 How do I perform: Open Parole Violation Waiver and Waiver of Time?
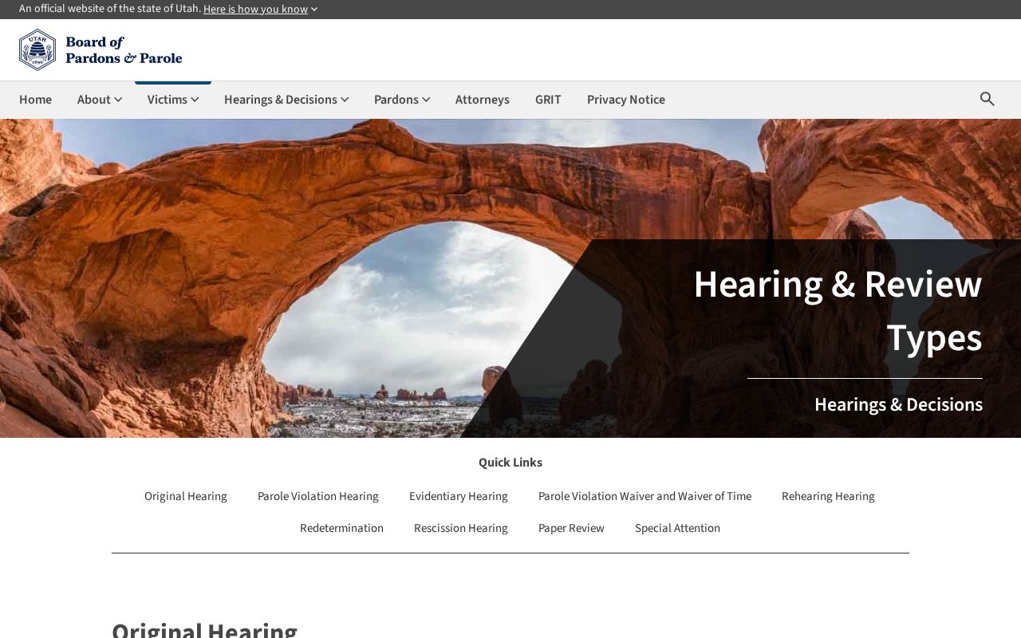coord(645,496)
